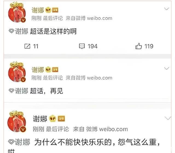Click the 谢娜 username on the first post
This screenshot has width=175, height=153.
pyautogui.click(x=38, y=10)
